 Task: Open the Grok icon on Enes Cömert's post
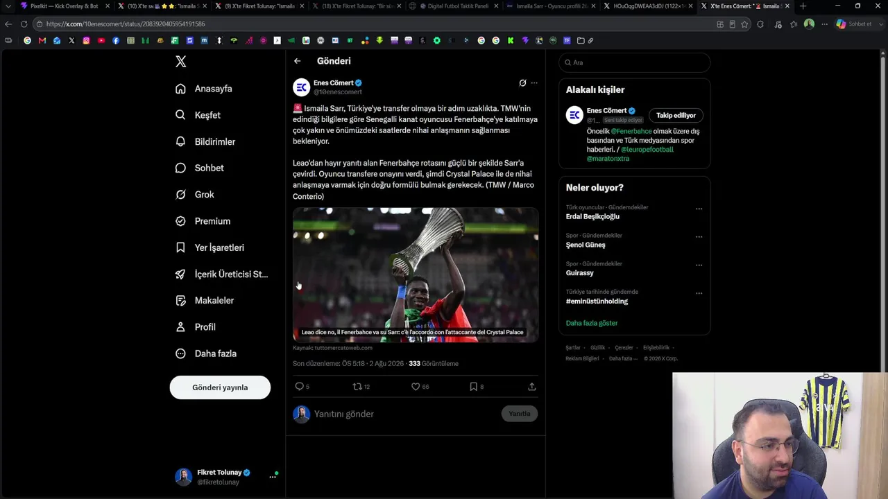click(522, 83)
